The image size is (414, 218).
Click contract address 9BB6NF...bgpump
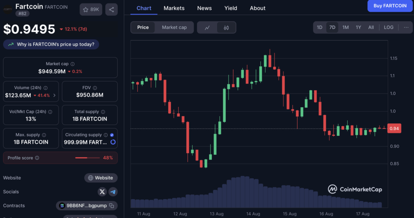pos(87,205)
